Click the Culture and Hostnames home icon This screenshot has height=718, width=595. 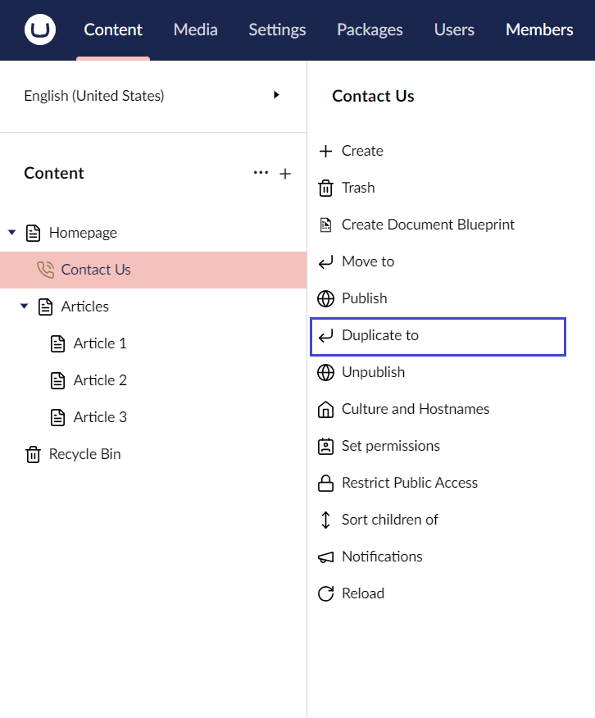tap(326, 409)
